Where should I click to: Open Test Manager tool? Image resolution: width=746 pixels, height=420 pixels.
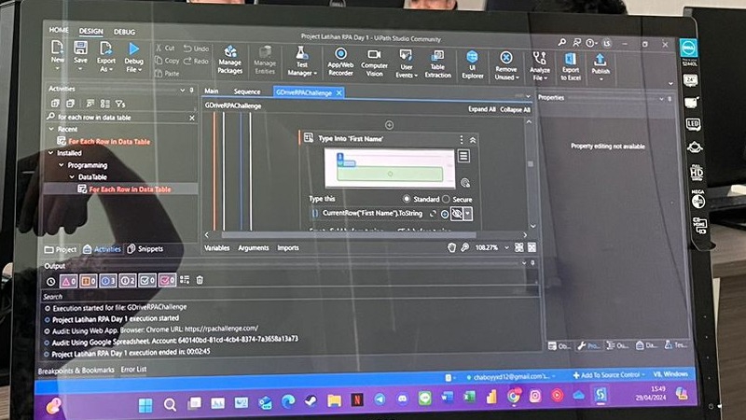301,62
